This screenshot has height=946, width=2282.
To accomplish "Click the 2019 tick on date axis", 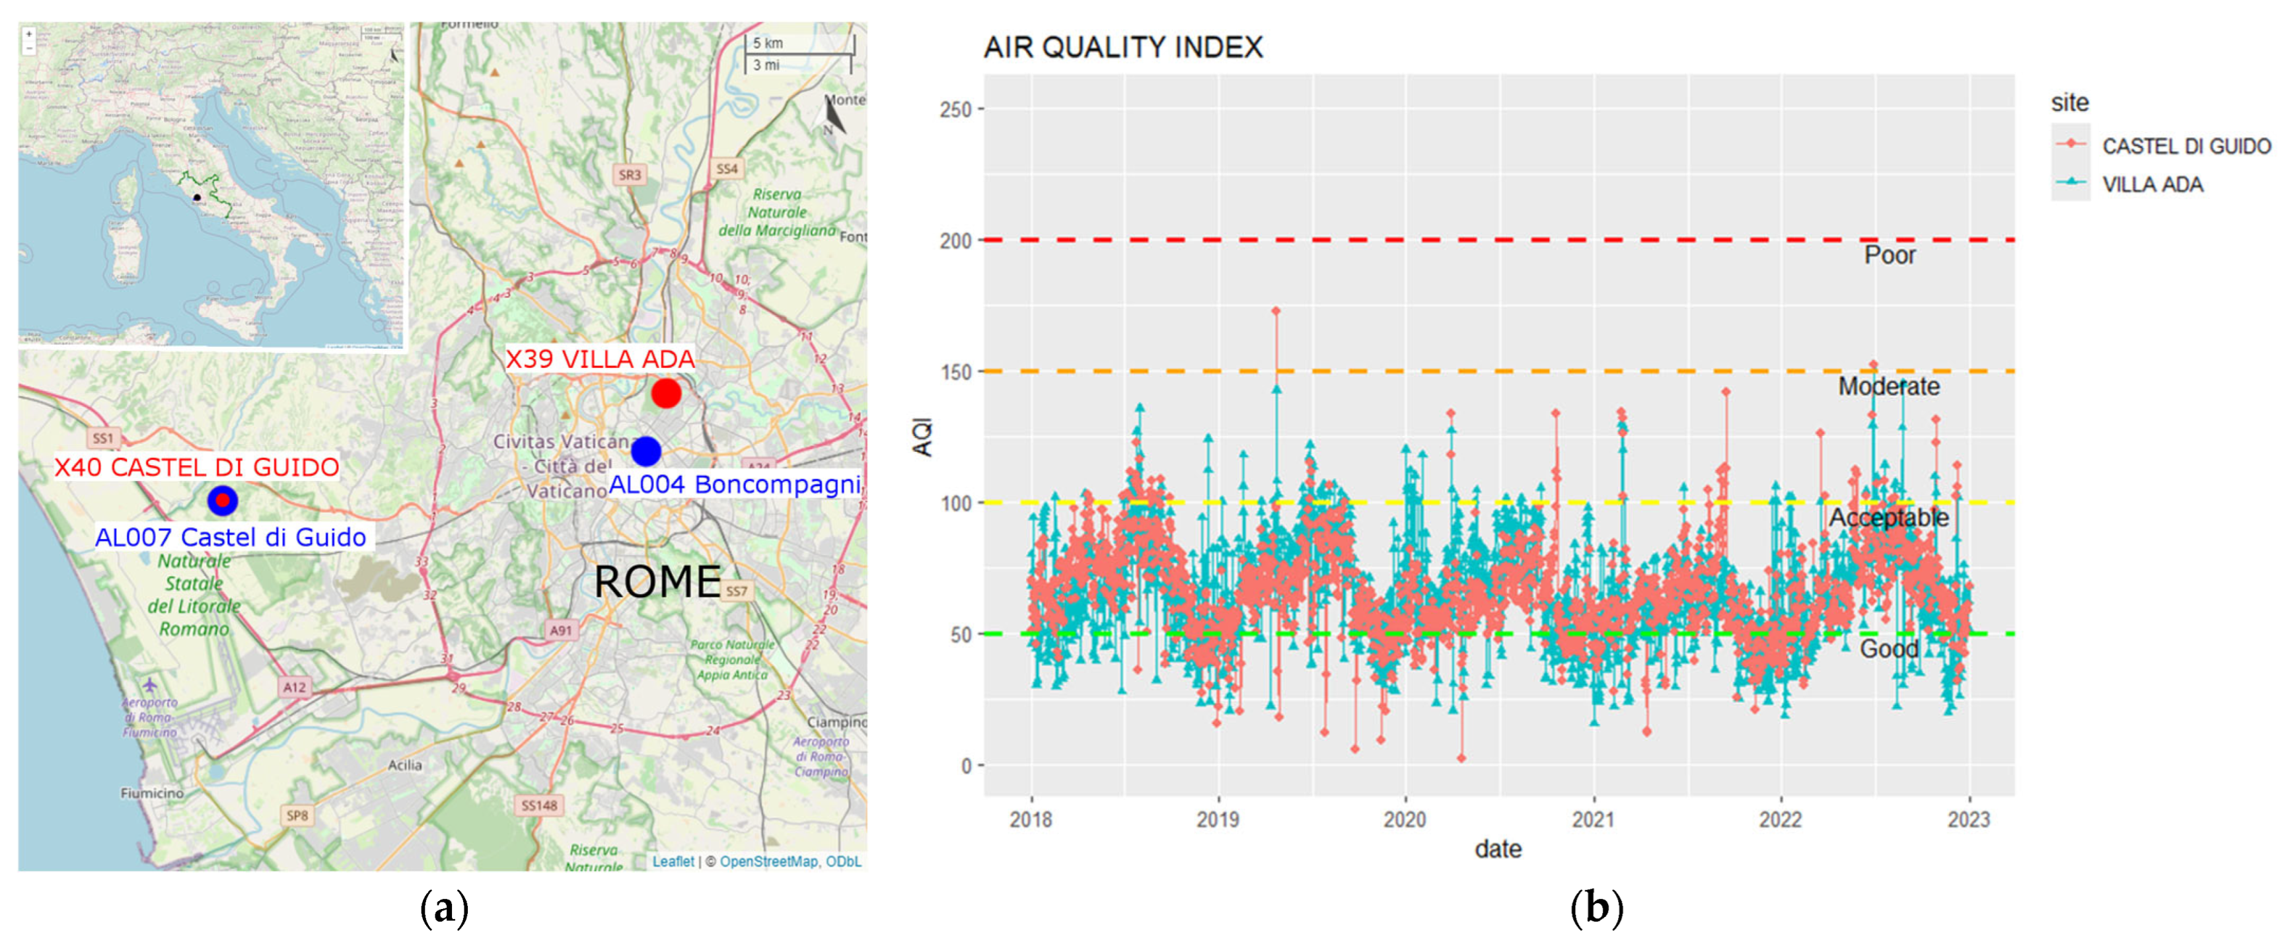I will point(1218,819).
